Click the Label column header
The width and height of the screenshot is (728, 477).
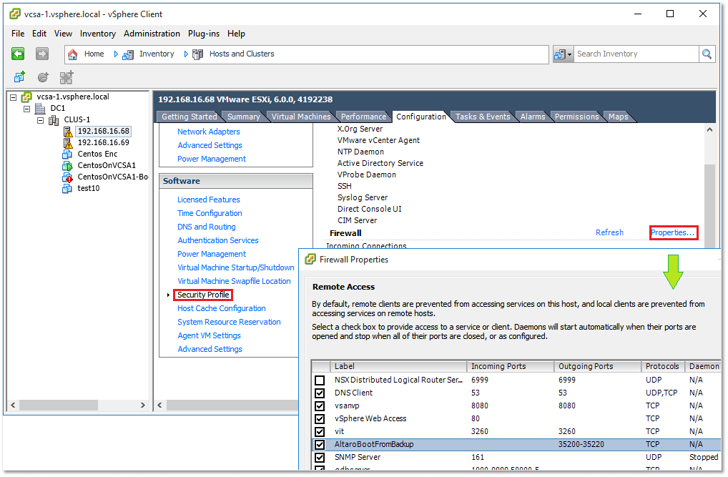(x=398, y=366)
